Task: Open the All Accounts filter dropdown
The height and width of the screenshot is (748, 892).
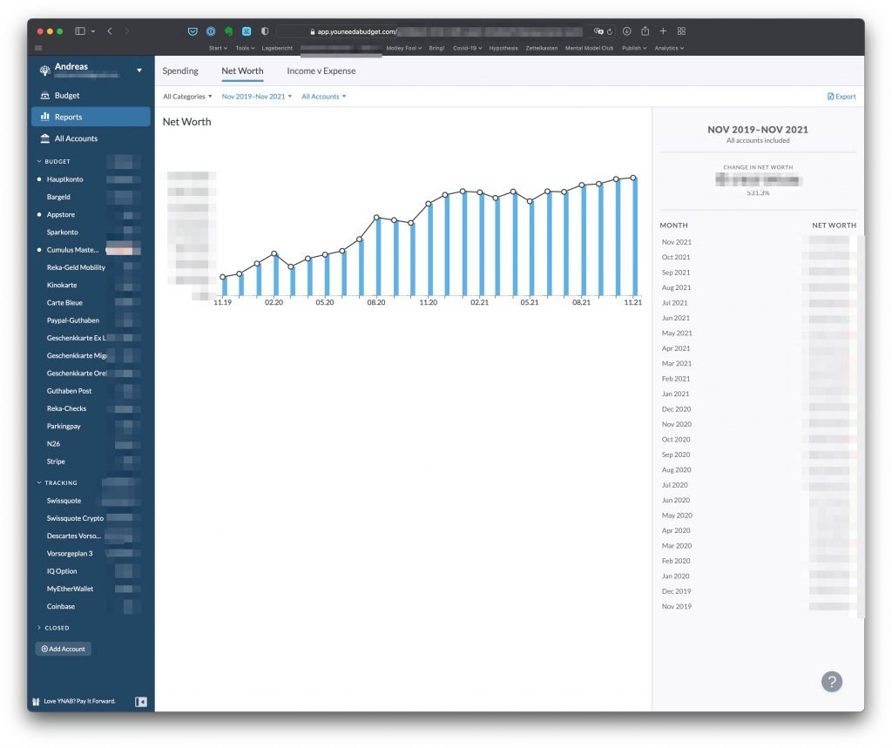Action: coord(324,97)
